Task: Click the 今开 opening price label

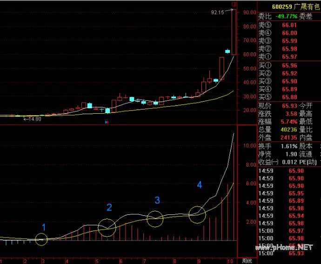Action: (x=306, y=106)
